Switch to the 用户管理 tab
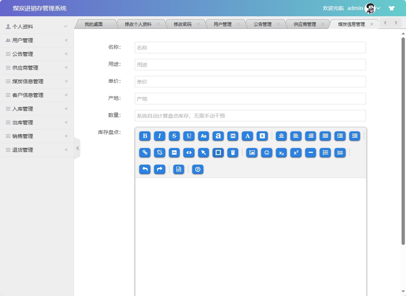Viewport: 406px width, 296px height. point(222,23)
